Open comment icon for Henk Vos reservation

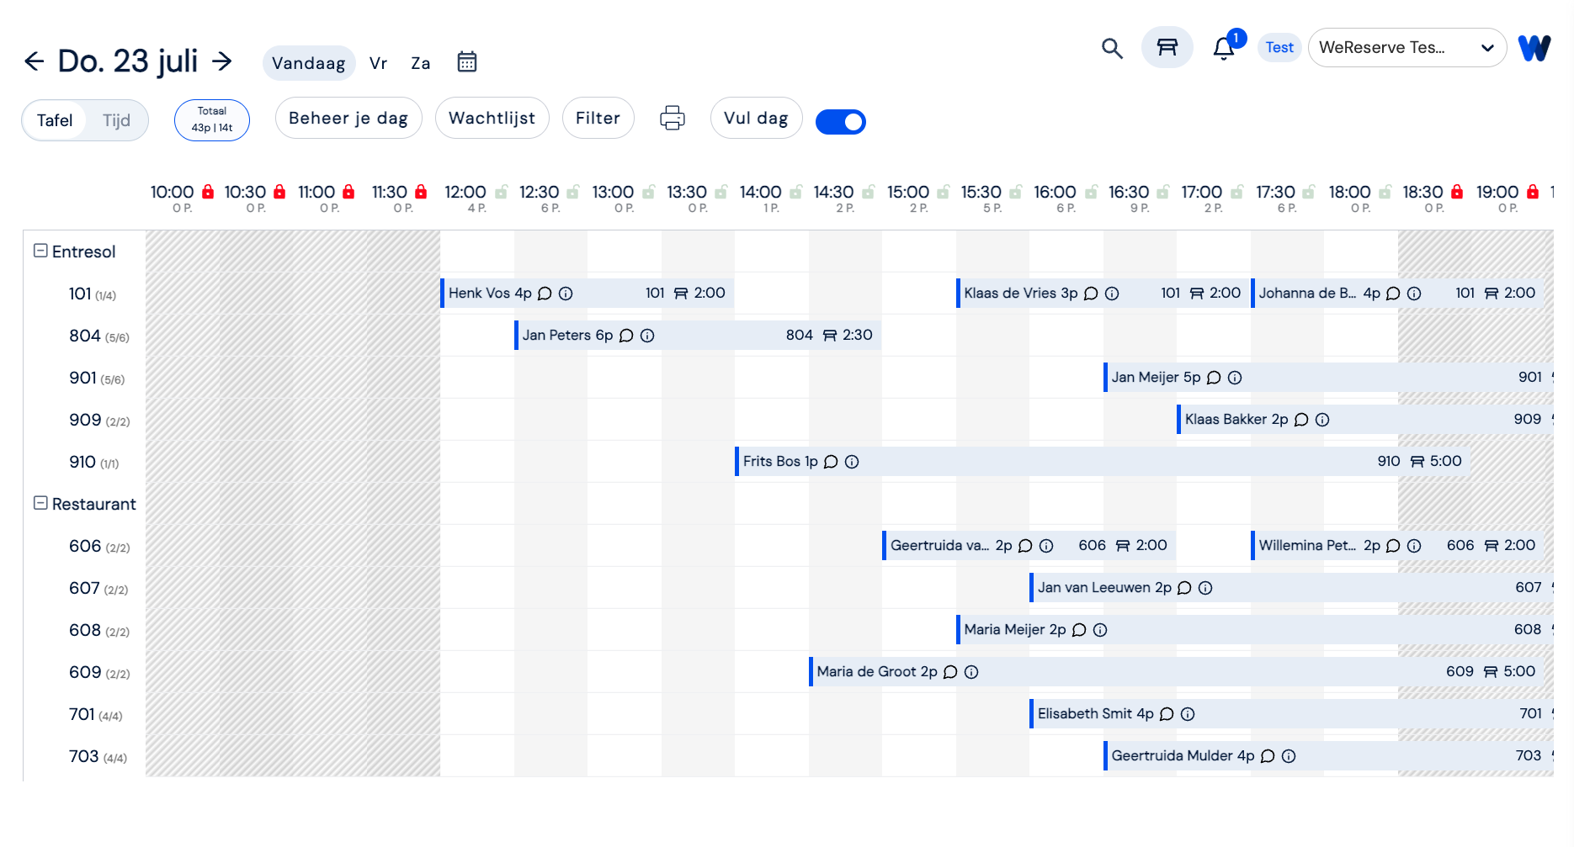point(545,294)
